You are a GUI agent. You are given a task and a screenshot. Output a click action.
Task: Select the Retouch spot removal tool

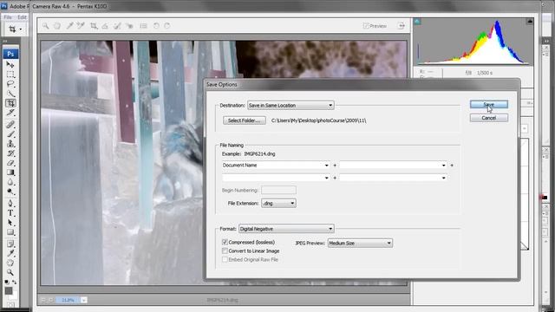click(117, 26)
